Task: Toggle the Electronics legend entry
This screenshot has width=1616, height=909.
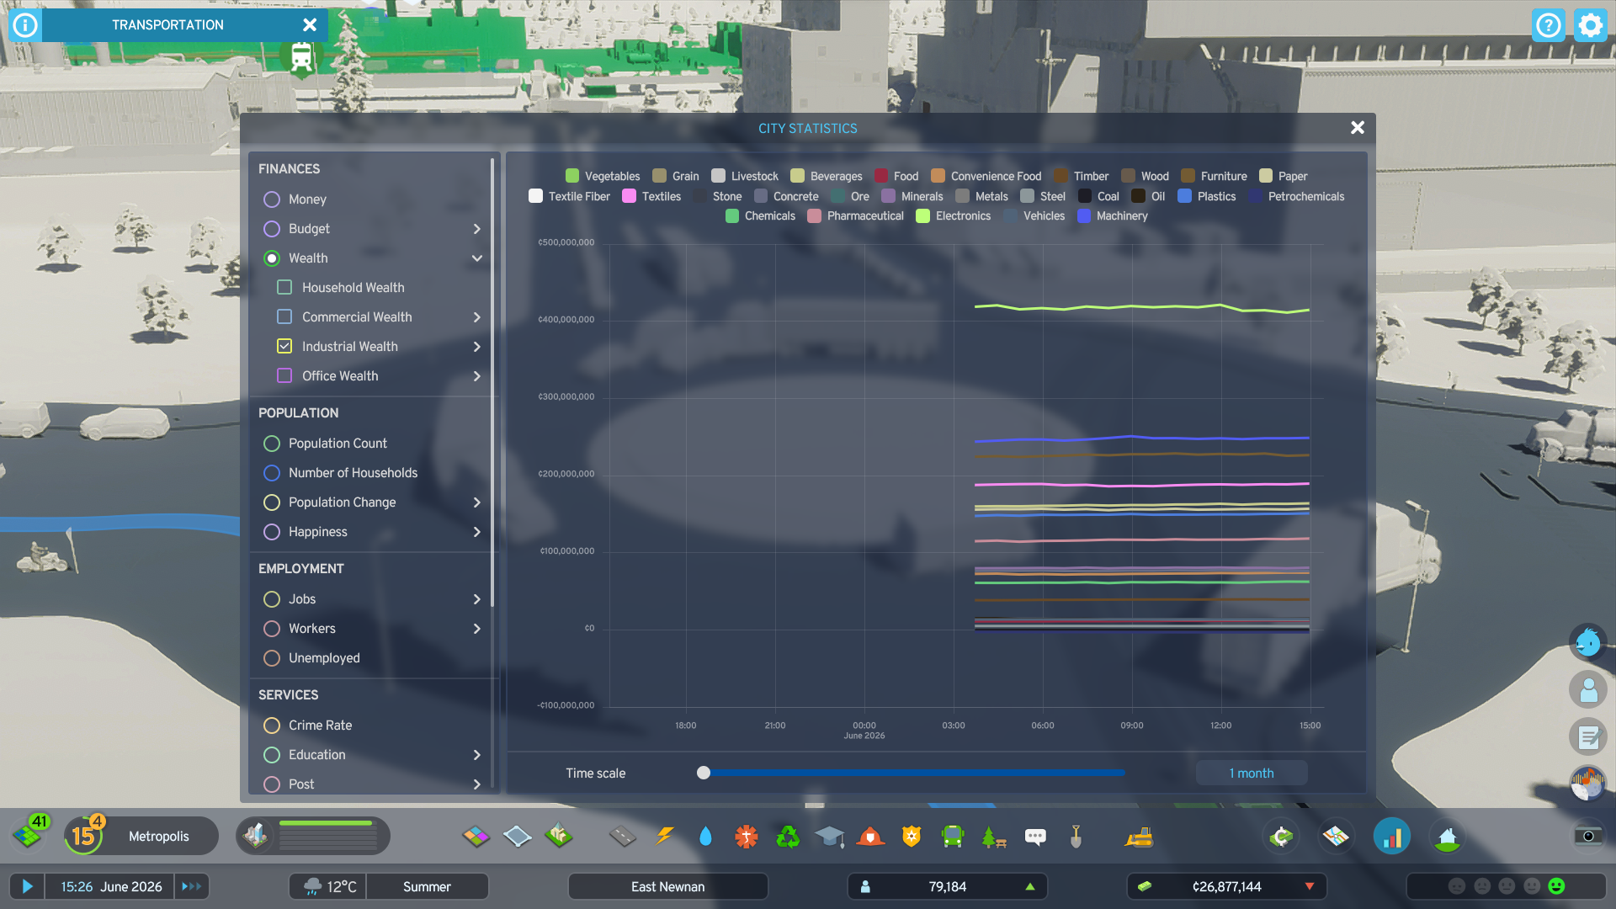Action: [x=954, y=216]
